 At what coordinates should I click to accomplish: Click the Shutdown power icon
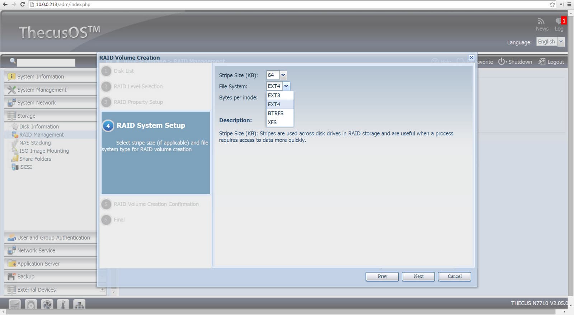pyautogui.click(x=501, y=62)
